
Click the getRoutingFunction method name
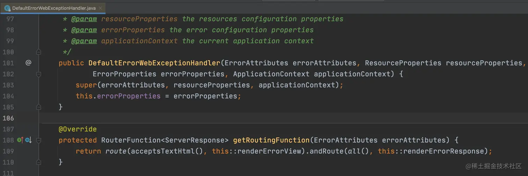[x=271, y=140]
